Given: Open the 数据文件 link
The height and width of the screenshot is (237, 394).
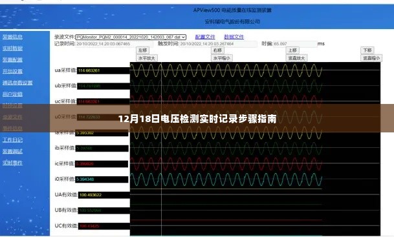Looking at the screenshot, I should [x=234, y=37].
